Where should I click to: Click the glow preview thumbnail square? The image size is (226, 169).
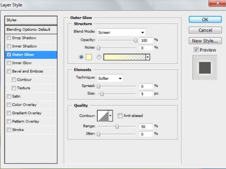point(205,68)
